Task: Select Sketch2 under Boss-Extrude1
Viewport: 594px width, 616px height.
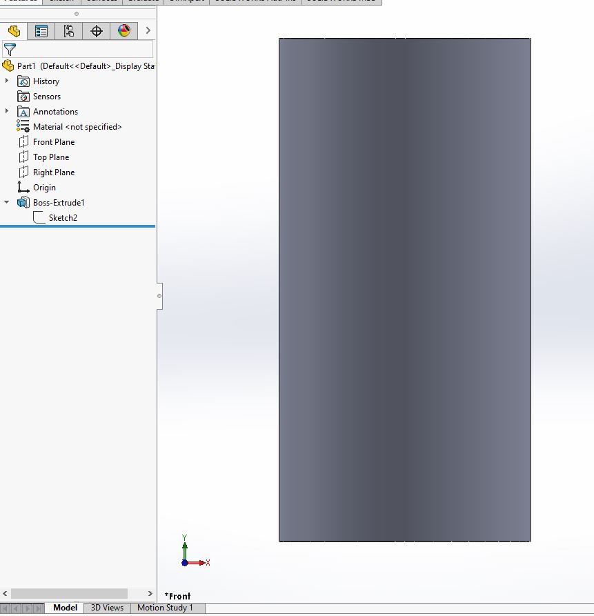Action: (x=62, y=217)
